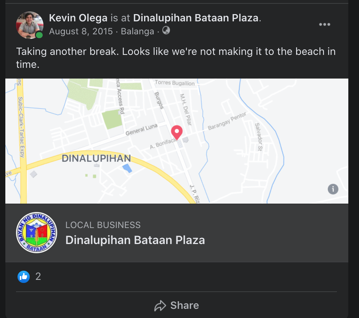359x318 pixels.
Task: Click the August 8, 2015 timestamp
Action: 81,31
